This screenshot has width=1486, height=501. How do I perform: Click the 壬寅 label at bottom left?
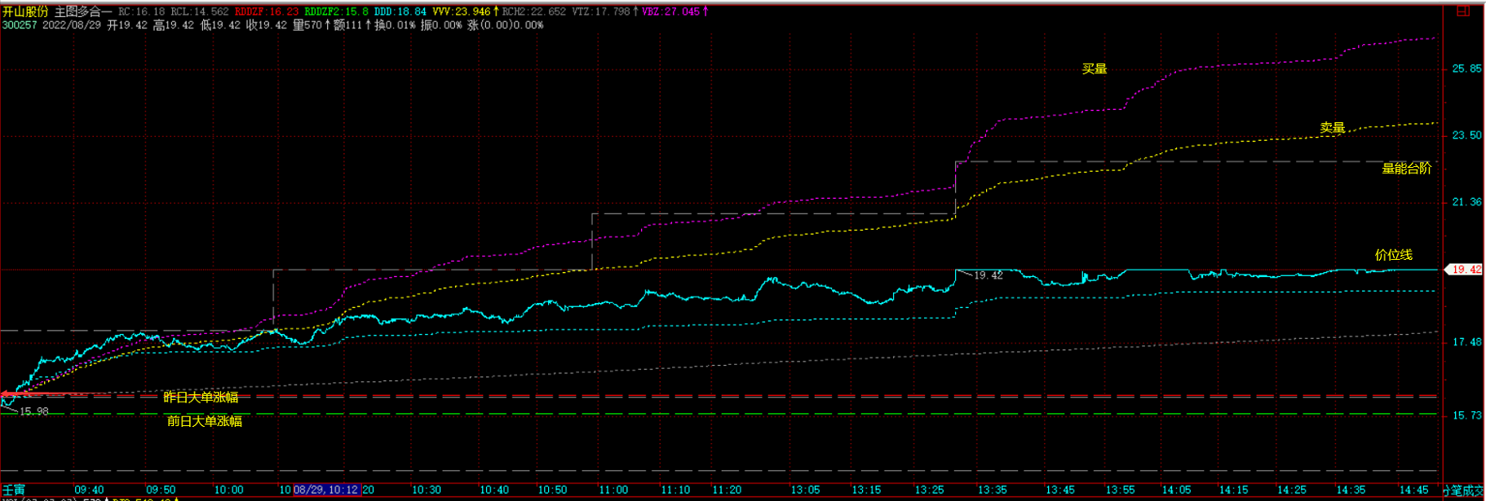pyautogui.click(x=14, y=490)
